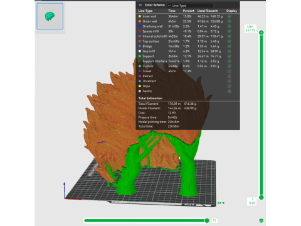Enable Travel moves display checkbox
The width and height of the screenshot is (301, 226).
(230, 71)
